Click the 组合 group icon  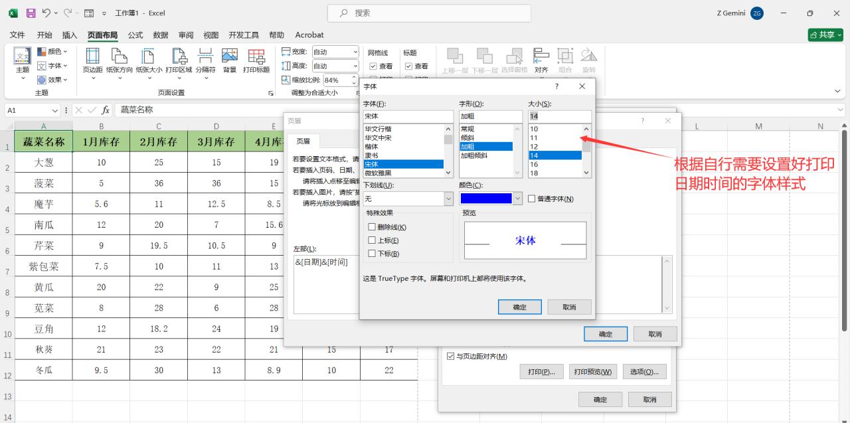[565, 55]
